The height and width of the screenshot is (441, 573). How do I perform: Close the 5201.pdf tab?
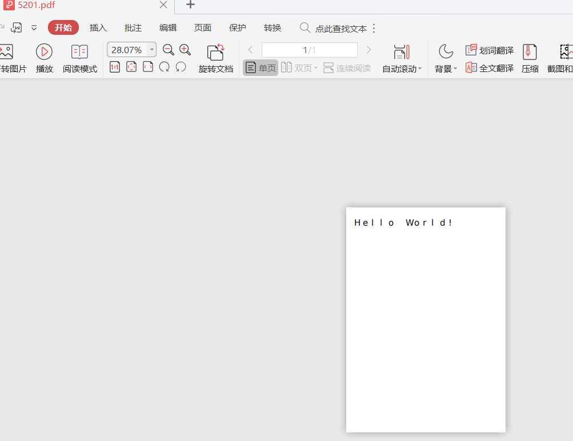click(163, 5)
